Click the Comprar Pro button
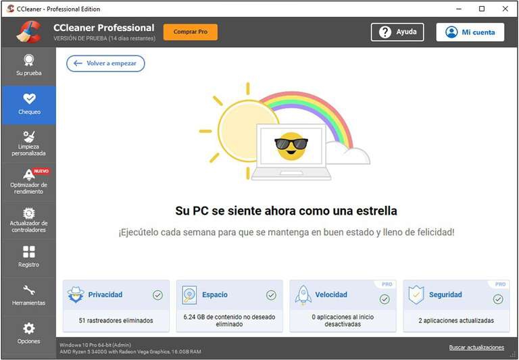 tap(191, 32)
